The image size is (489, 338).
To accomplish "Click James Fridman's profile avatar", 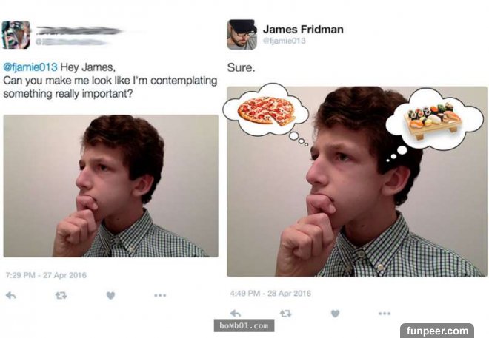I will (242, 34).
